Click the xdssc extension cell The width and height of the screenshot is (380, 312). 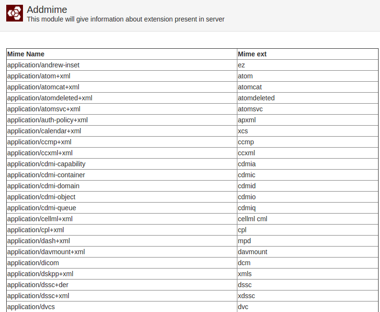point(308,296)
